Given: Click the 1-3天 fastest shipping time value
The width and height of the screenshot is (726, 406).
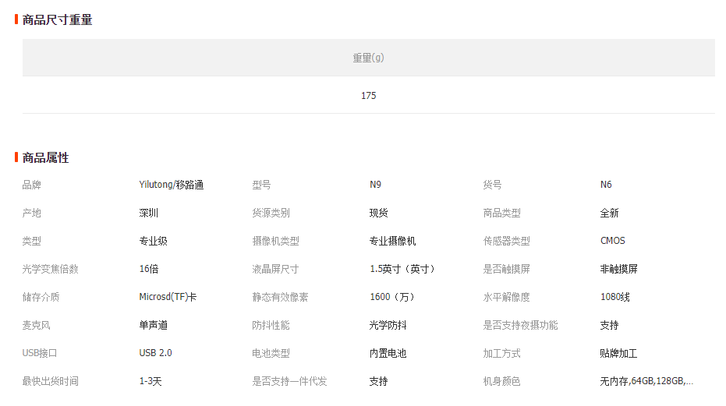Looking at the screenshot, I should tap(150, 381).
